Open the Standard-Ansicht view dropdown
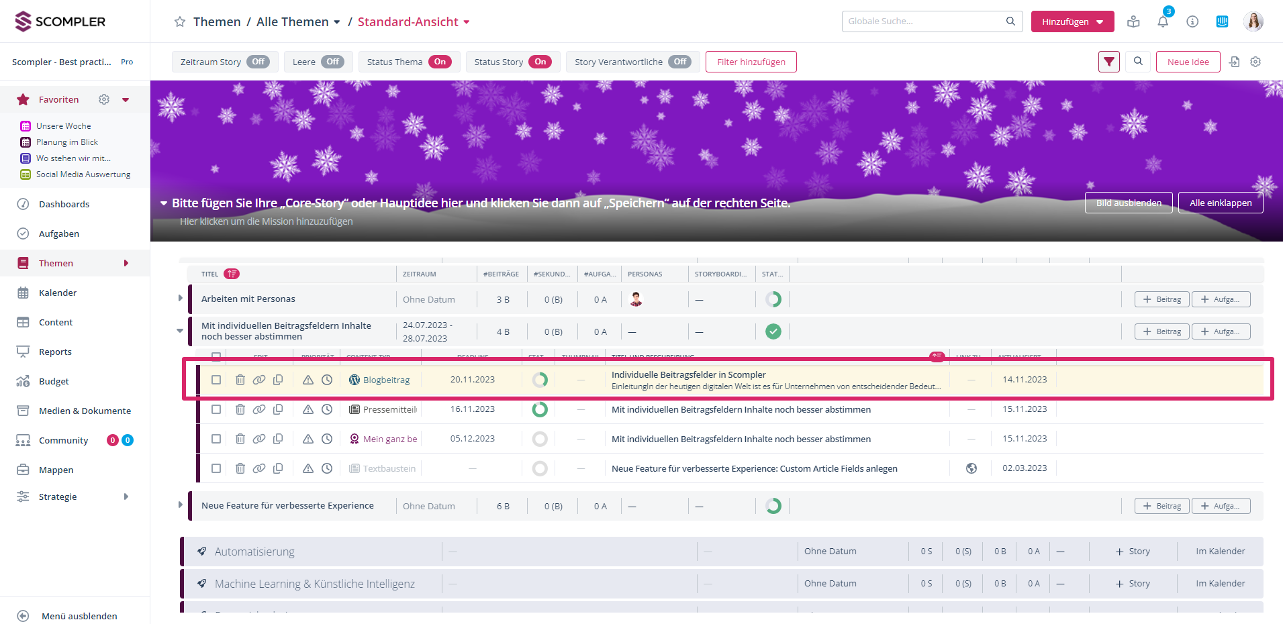Viewport: 1283px width, 624px height. point(414,22)
